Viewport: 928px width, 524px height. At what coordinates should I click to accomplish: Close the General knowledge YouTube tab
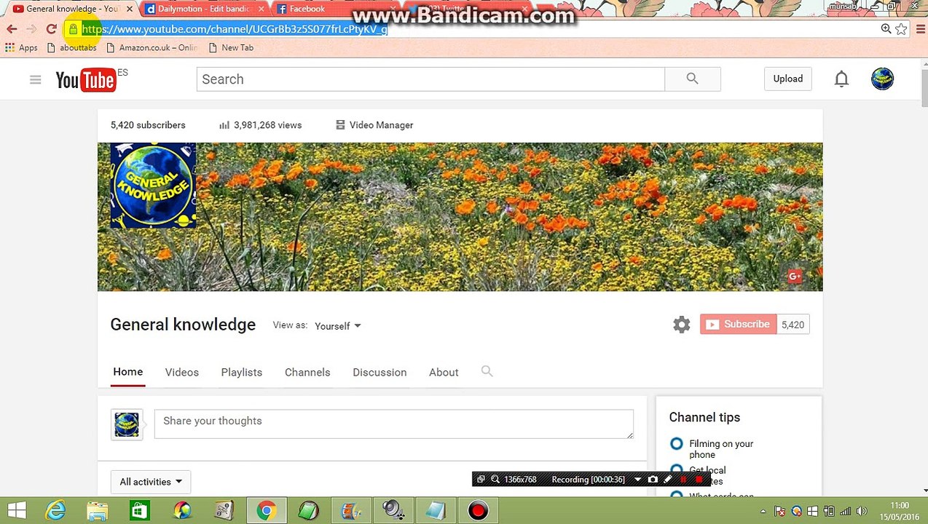click(x=130, y=9)
